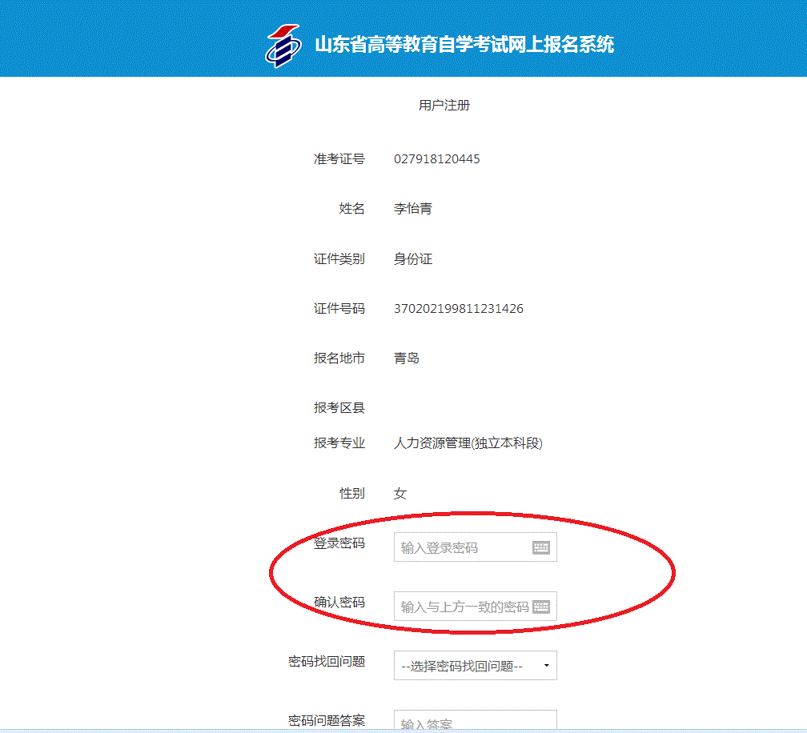Click the 用户注册 page heading

tap(444, 106)
